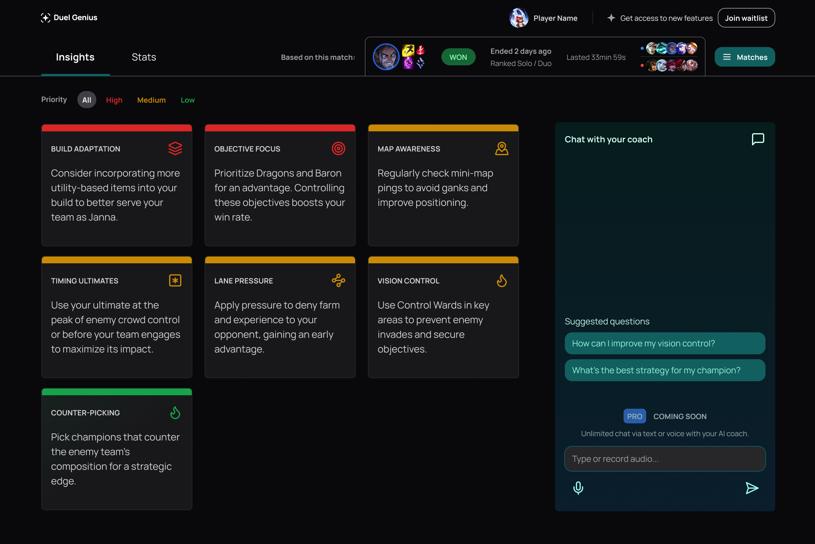Switch to the Stats tab
The width and height of the screenshot is (815, 544).
point(143,57)
